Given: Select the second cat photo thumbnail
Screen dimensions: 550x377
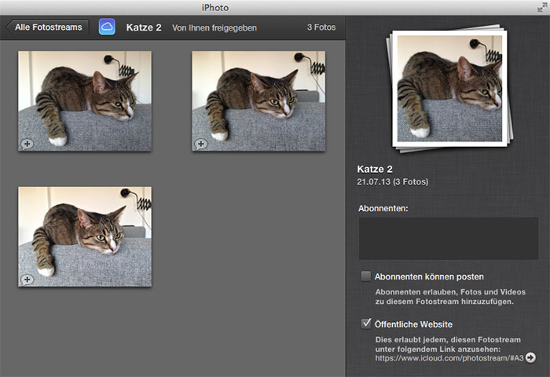Looking at the screenshot, I should pos(258,101).
